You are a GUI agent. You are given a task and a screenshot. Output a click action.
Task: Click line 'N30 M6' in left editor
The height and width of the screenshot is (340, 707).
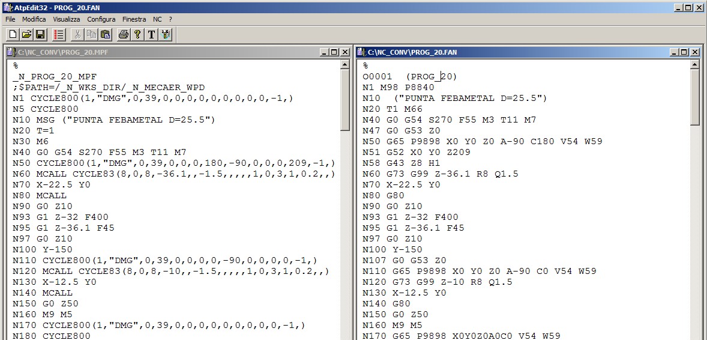pos(31,141)
